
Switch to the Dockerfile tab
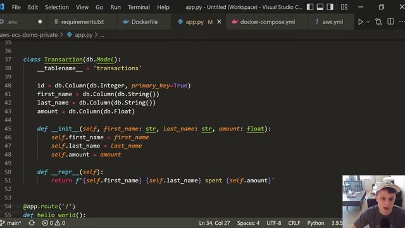click(x=144, y=22)
